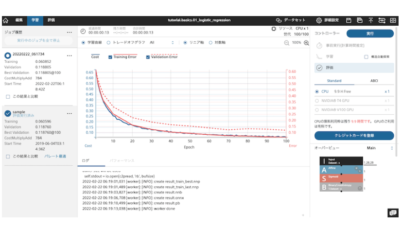The image size is (401, 248).
Task: Click the 評価 checkmark icon in controller
Action: (319, 68)
